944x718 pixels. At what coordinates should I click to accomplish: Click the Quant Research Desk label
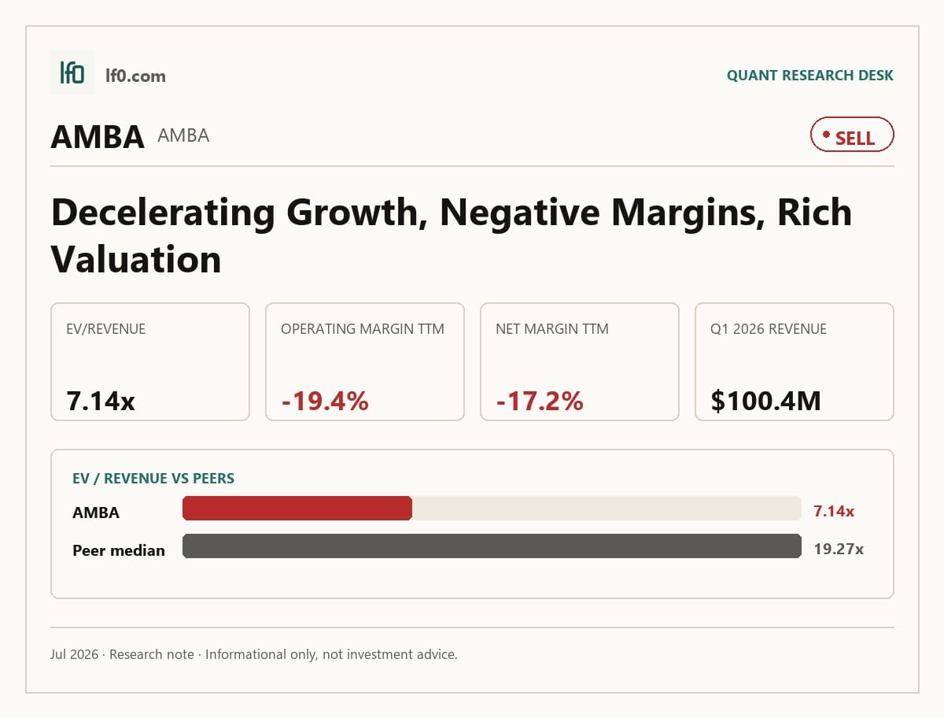tap(809, 76)
